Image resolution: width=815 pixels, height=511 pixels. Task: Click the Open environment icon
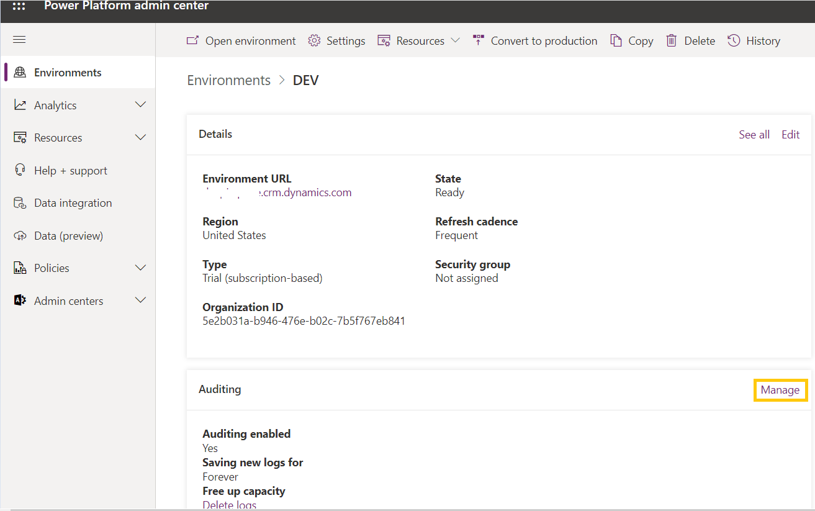tap(192, 40)
